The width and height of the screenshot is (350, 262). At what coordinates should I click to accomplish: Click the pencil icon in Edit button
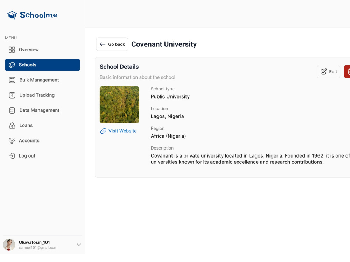click(x=323, y=72)
